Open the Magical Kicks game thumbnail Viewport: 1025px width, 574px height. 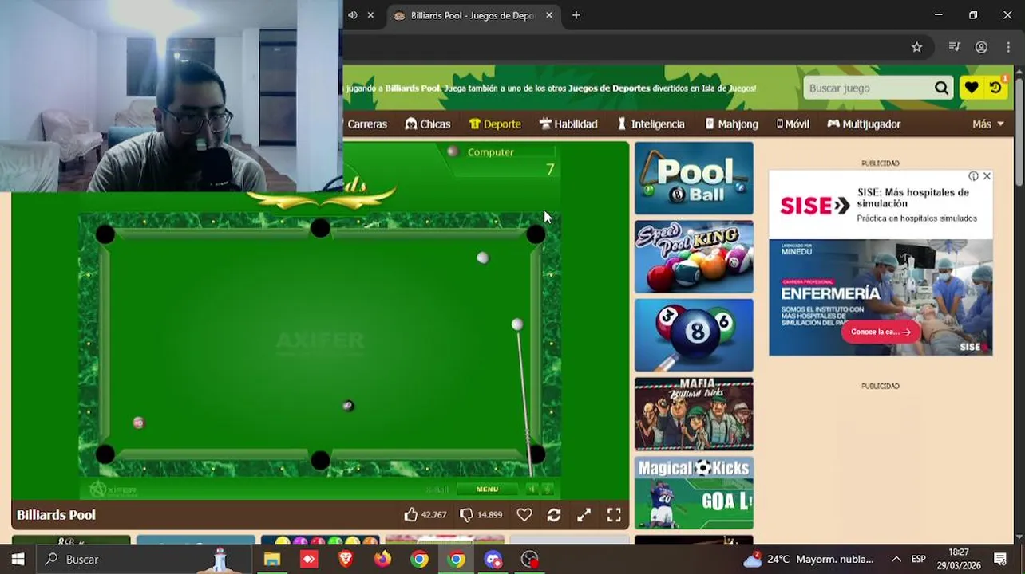pyautogui.click(x=694, y=493)
